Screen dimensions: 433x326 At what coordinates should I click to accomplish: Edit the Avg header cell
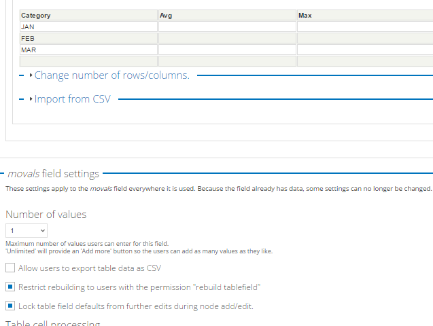[x=227, y=16]
